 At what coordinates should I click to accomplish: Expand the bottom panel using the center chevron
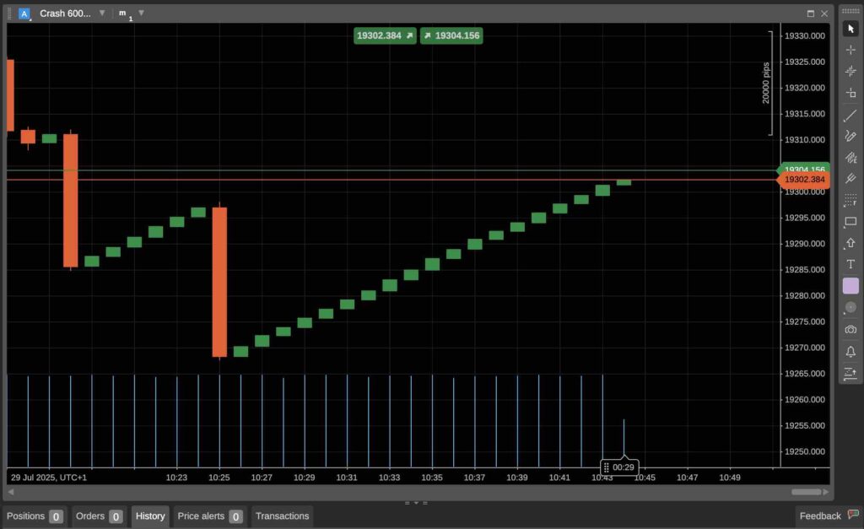point(416,501)
